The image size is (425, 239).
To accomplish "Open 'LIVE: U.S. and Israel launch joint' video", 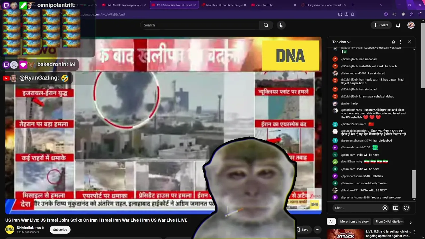I will pyautogui.click(x=388, y=234).
